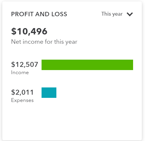Click the word LOSS in the header
The width and height of the screenshot is (145, 141).
[x=59, y=14]
